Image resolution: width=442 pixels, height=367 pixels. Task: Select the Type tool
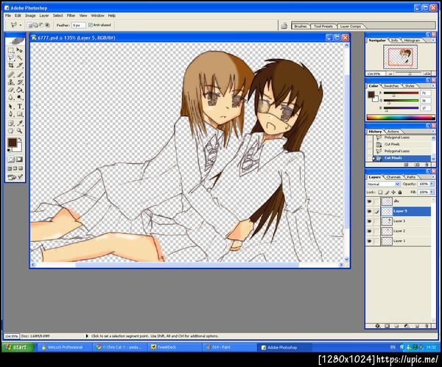(x=19, y=107)
